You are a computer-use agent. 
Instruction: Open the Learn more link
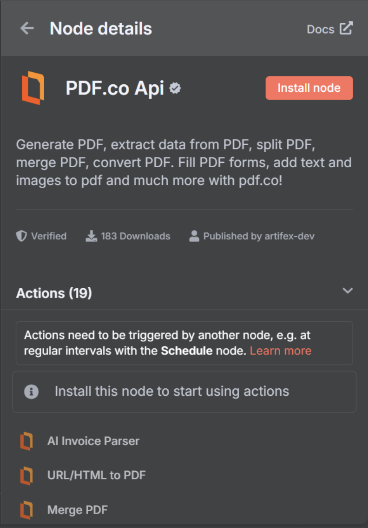coord(281,351)
